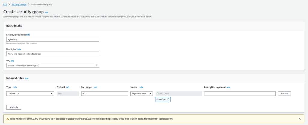This screenshot has height=125, width=308.
Task: Click the warning triangle icon in banner
Action: coord(8,119)
